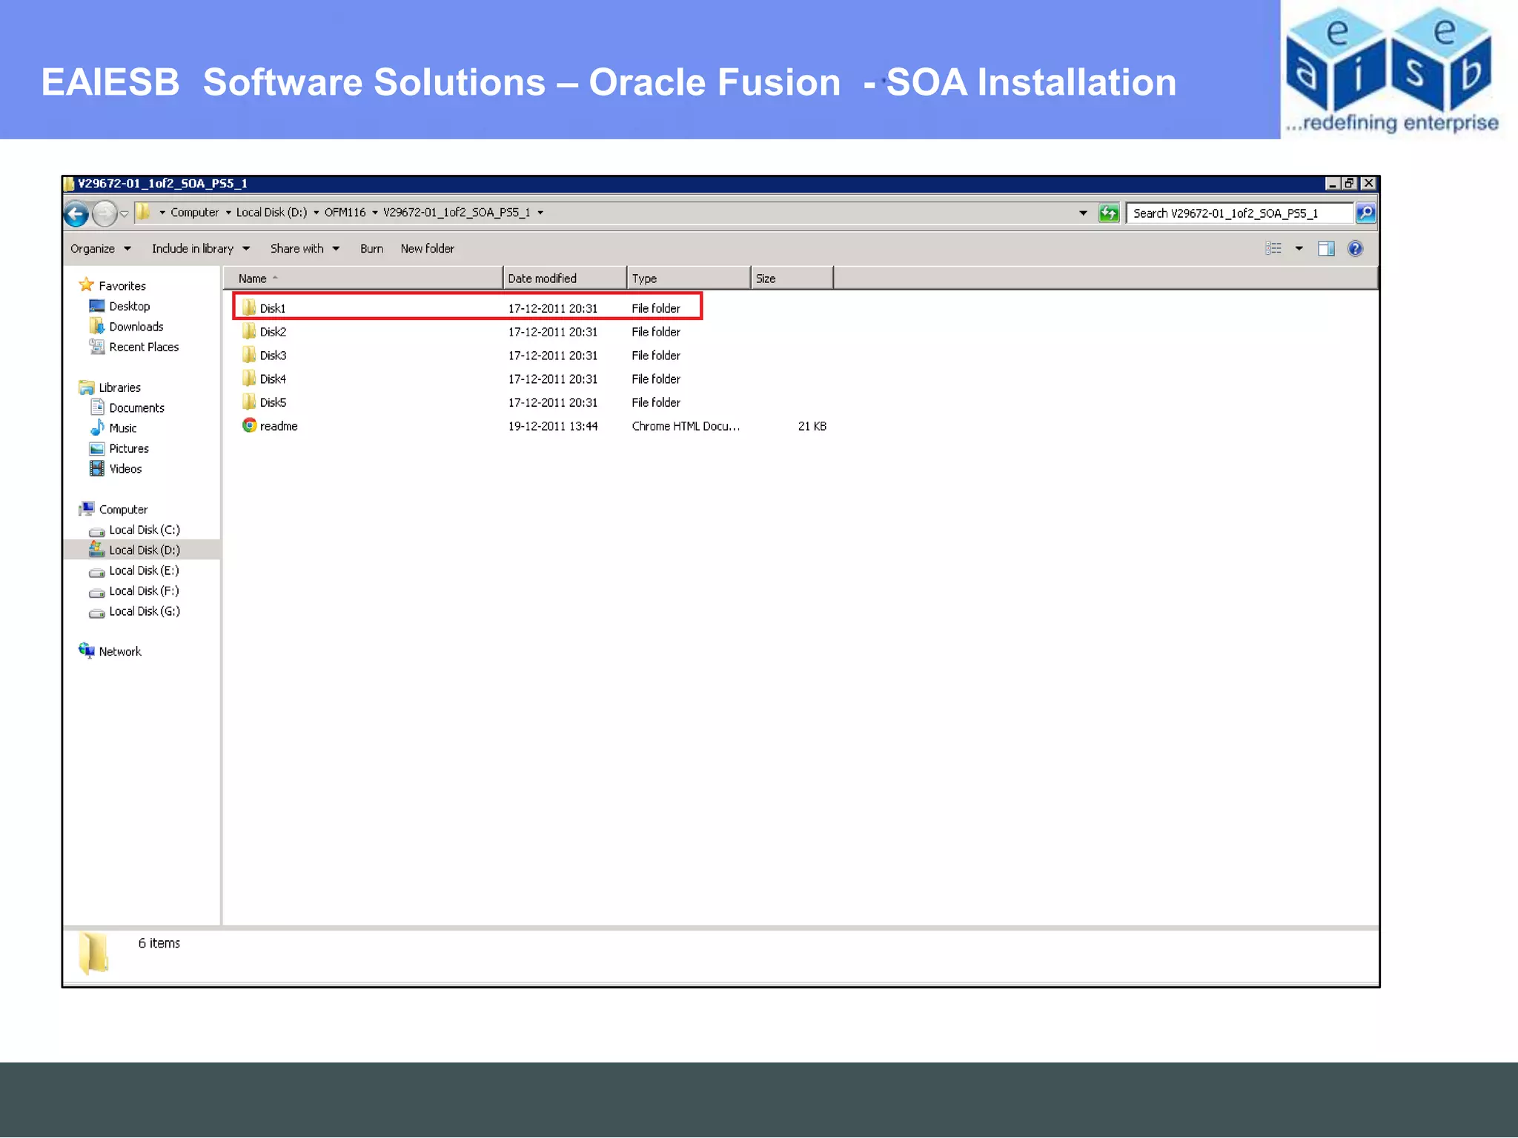Select the Disk4 folder
The height and width of the screenshot is (1138, 1518).
(272, 379)
